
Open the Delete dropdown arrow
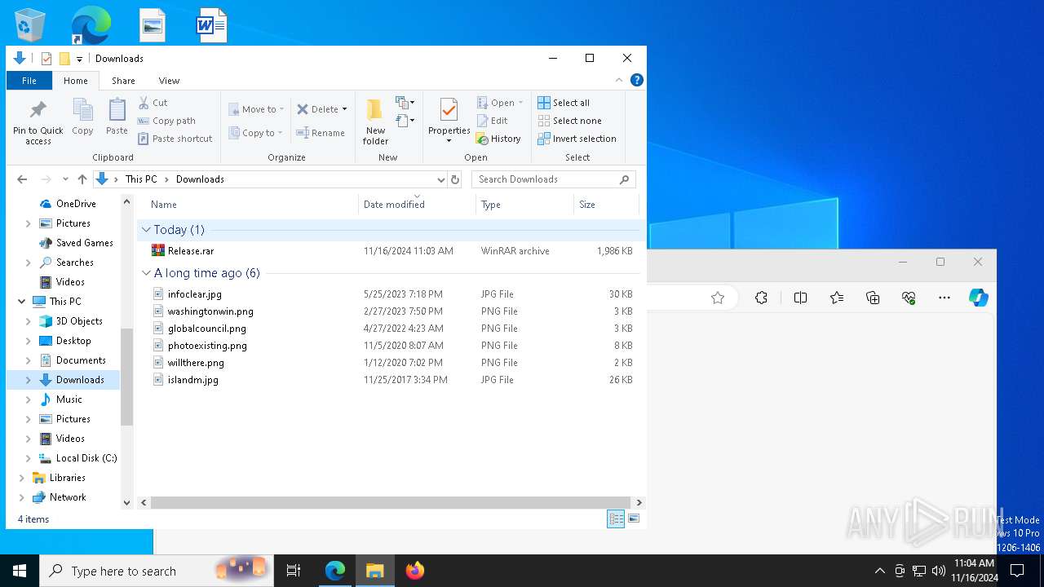click(344, 109)
